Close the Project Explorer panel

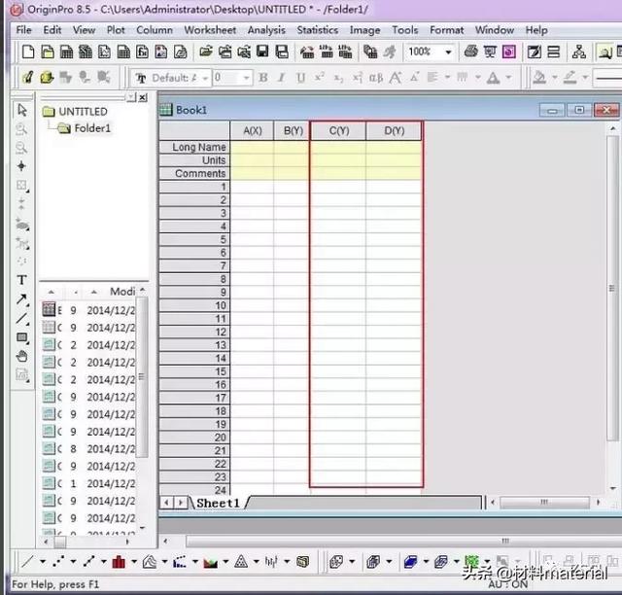(x=143, y=97)
